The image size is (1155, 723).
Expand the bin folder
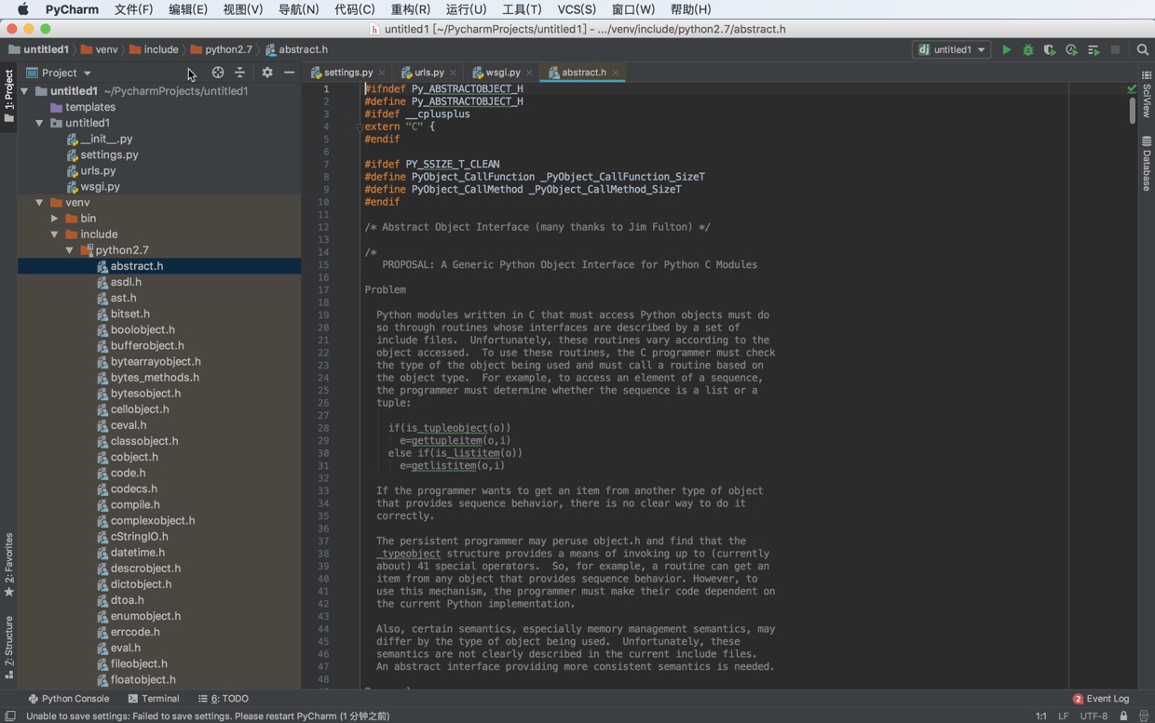tap(55, 219)
